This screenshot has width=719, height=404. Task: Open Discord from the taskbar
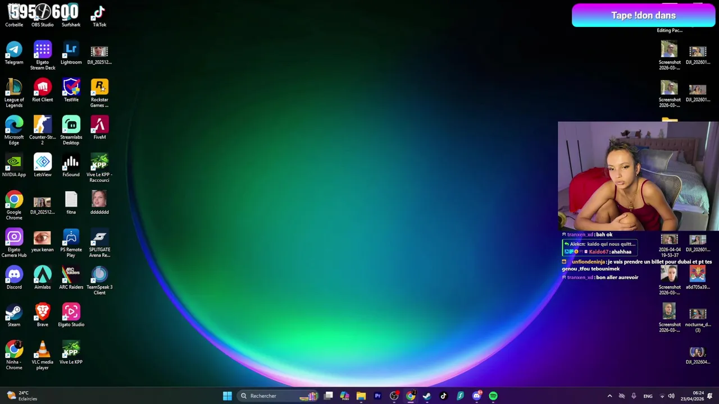pyautogui.click(x=476, y=396)
